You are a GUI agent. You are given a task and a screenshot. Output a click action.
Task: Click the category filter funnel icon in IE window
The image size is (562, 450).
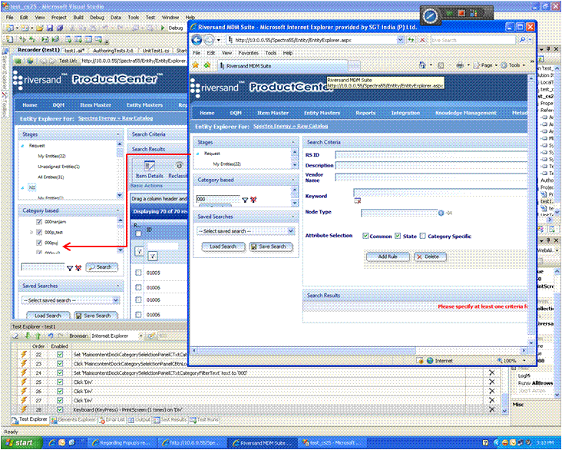click(245, 200)
